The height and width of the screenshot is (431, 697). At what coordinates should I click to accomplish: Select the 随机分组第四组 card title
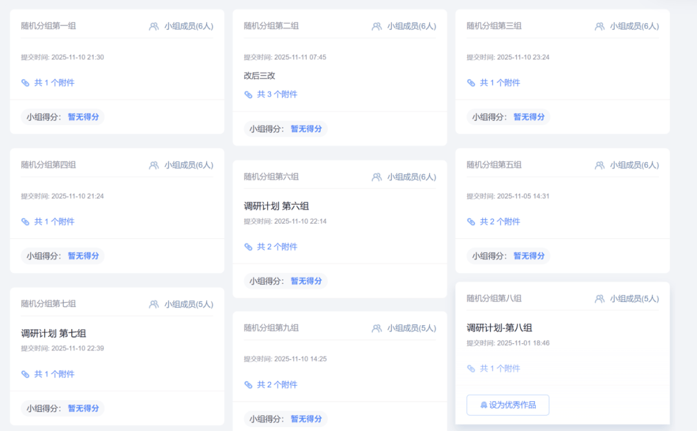(x=48, y=165)
